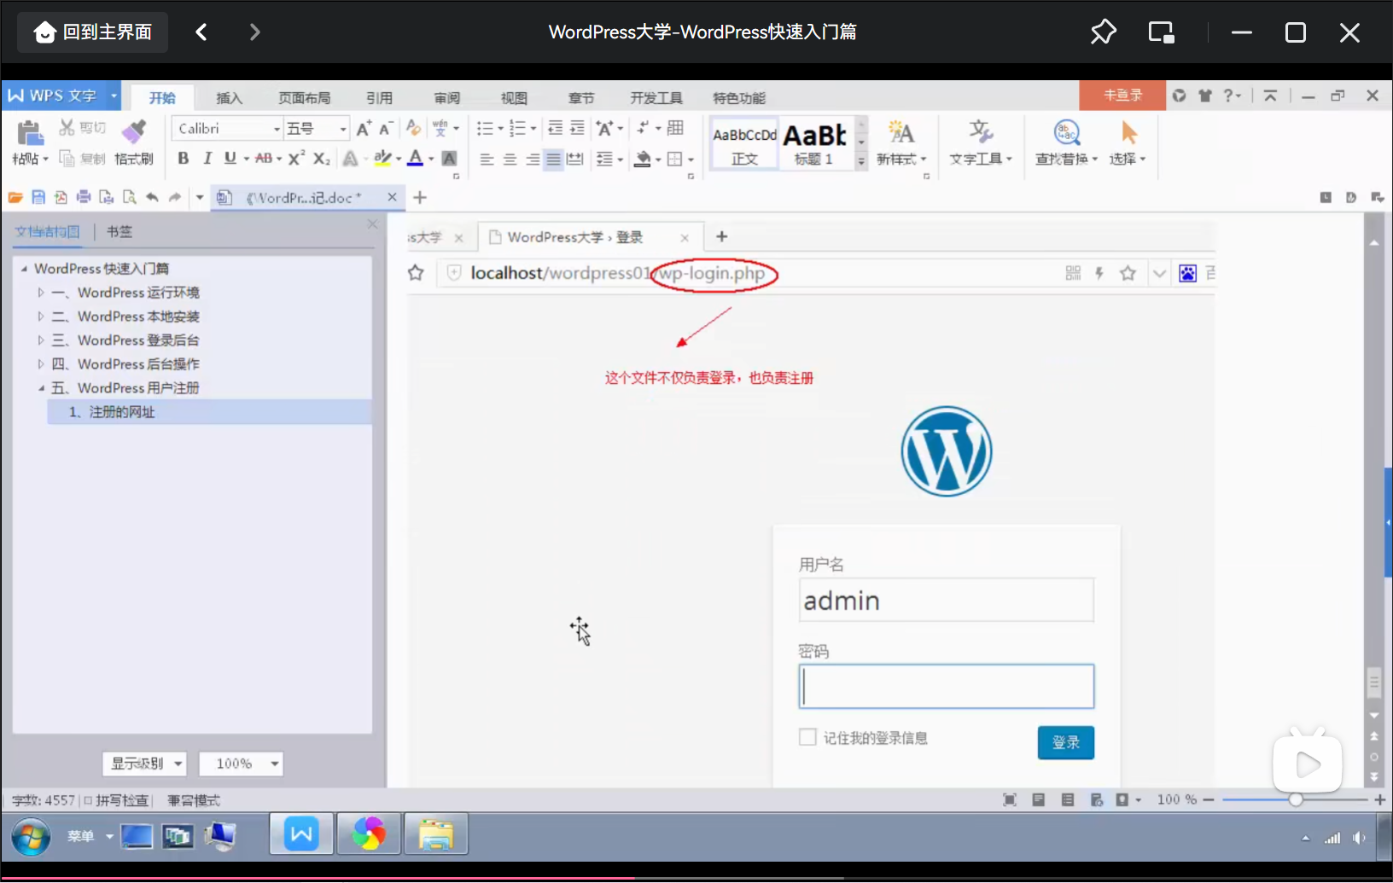Click the username field containing admin

947,600
